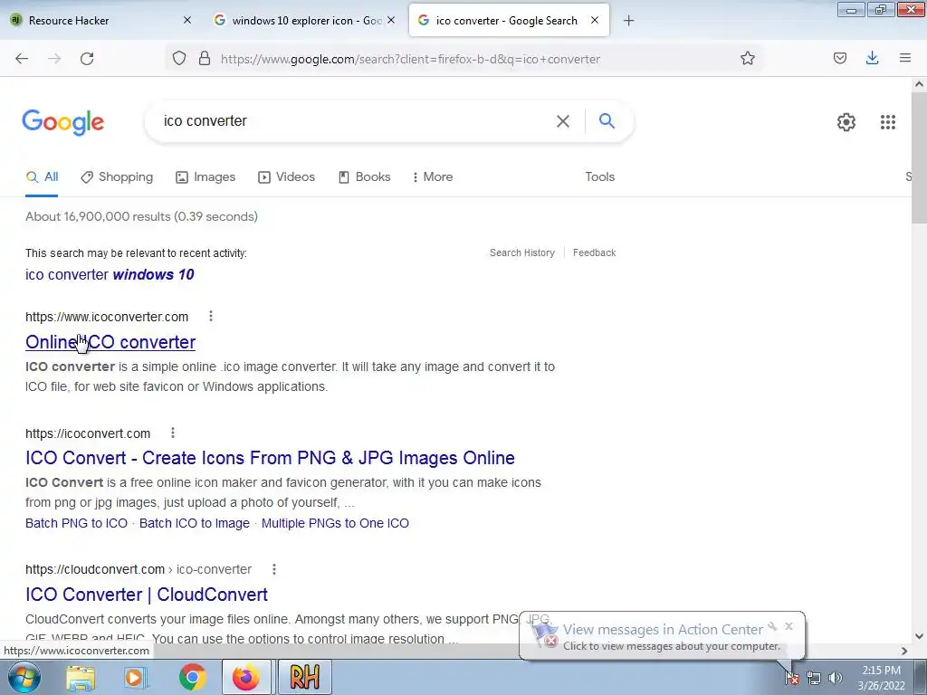Viewport: 927px width, 695px height.
Task: Click the forward navigation arrow
Action: (54, 59)
